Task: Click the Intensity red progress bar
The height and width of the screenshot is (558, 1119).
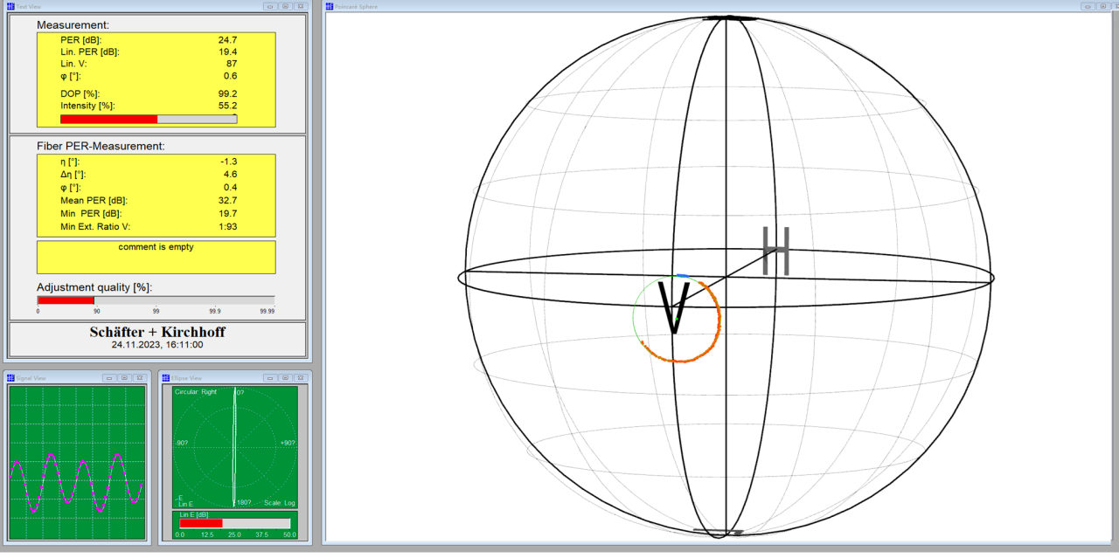Action: pyautogui.click(x=149, y=119)
